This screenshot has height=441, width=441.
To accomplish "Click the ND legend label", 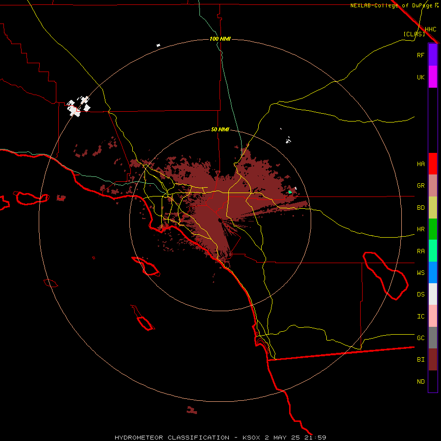I will (420, 381).
